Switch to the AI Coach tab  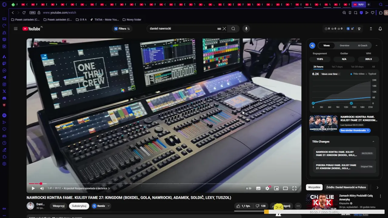(363, 45)
